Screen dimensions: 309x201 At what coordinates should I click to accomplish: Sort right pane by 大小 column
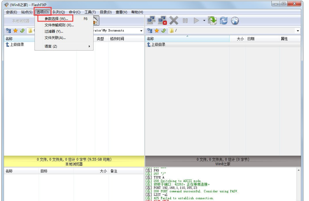pos(237,39)
